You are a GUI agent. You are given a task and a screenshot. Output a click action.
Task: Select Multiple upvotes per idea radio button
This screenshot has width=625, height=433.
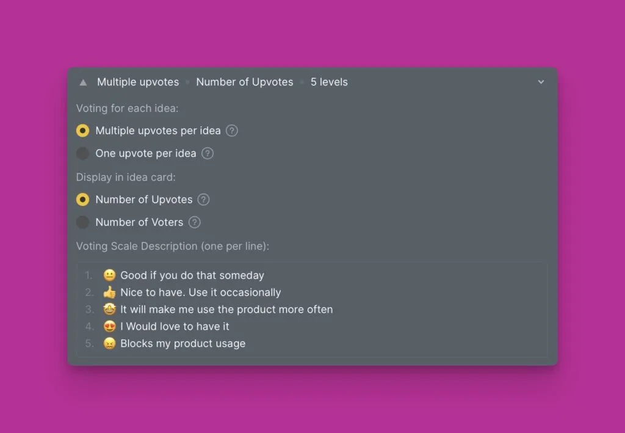tap(82, 131)
